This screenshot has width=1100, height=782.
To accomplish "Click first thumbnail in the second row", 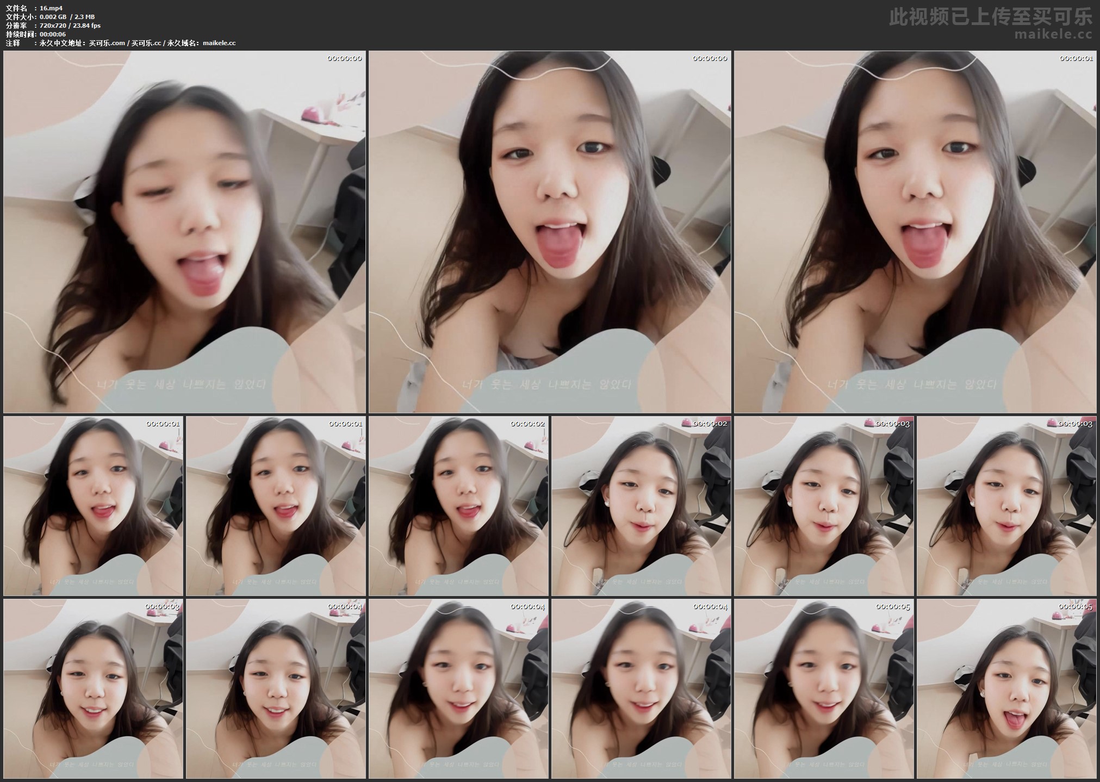I will [x=93, y=506].
